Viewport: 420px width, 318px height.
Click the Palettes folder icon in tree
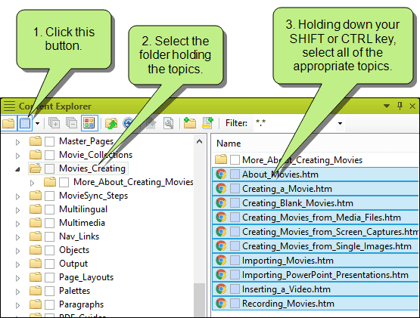[x=36, y=291]
